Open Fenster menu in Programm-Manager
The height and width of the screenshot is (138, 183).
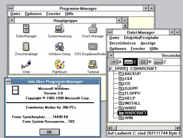(x=53, y=14)
